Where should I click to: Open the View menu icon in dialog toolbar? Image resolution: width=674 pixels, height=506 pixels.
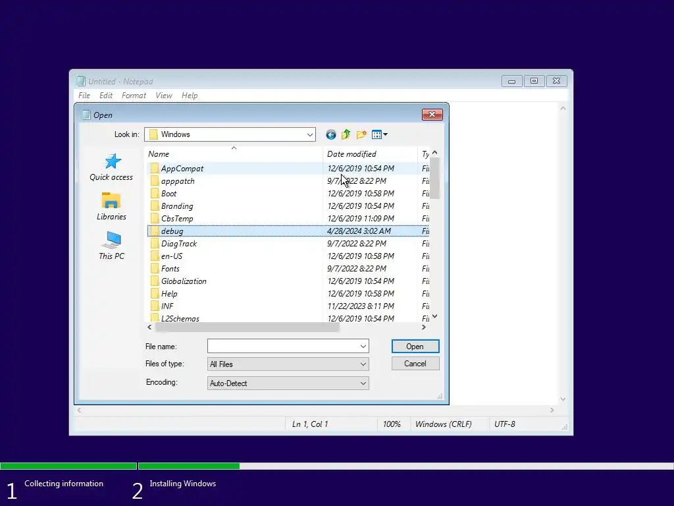point(380,134)
